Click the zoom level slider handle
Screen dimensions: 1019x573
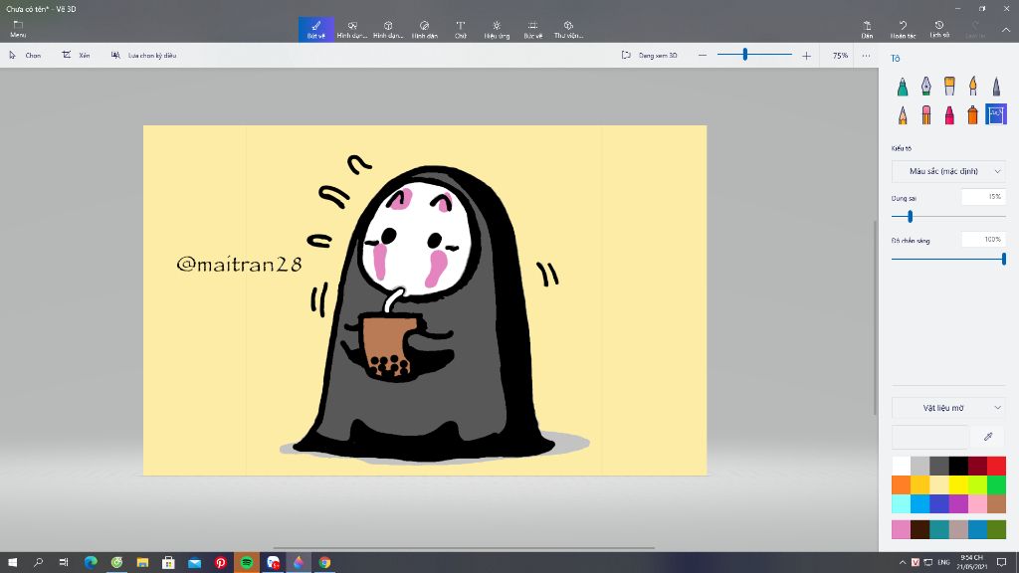tap(745, 56)
